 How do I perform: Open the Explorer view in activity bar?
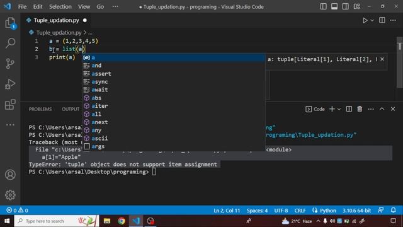pyautogui.click(x=10, y=23)
